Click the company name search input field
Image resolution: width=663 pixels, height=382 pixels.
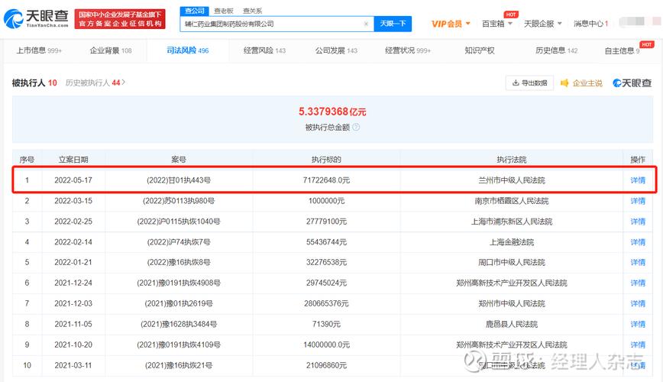271,24
